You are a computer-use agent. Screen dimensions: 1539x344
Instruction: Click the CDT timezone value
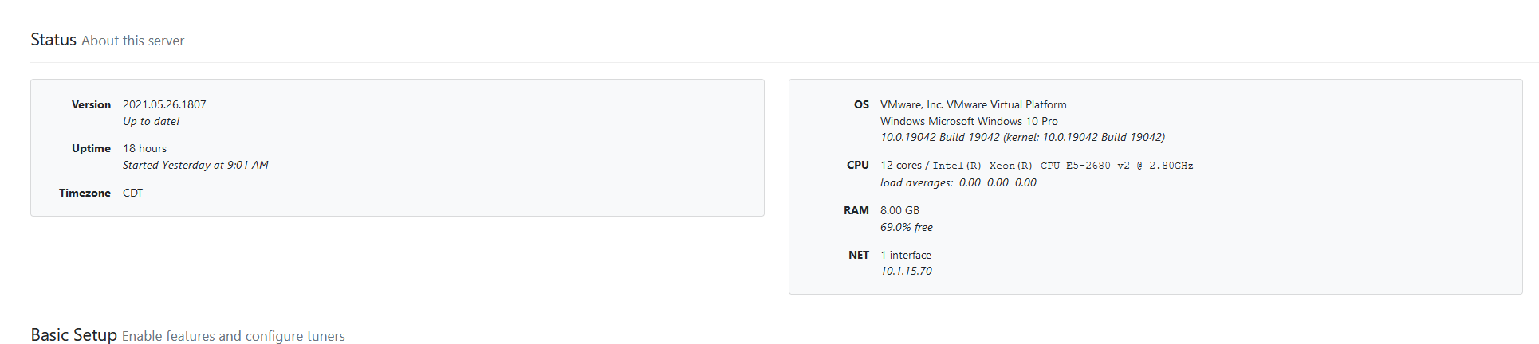click(x=132, y=193)
